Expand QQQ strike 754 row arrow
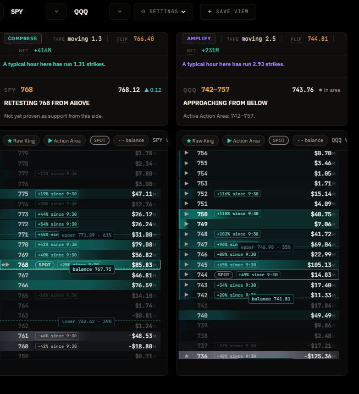 click(x=186, y=173)
